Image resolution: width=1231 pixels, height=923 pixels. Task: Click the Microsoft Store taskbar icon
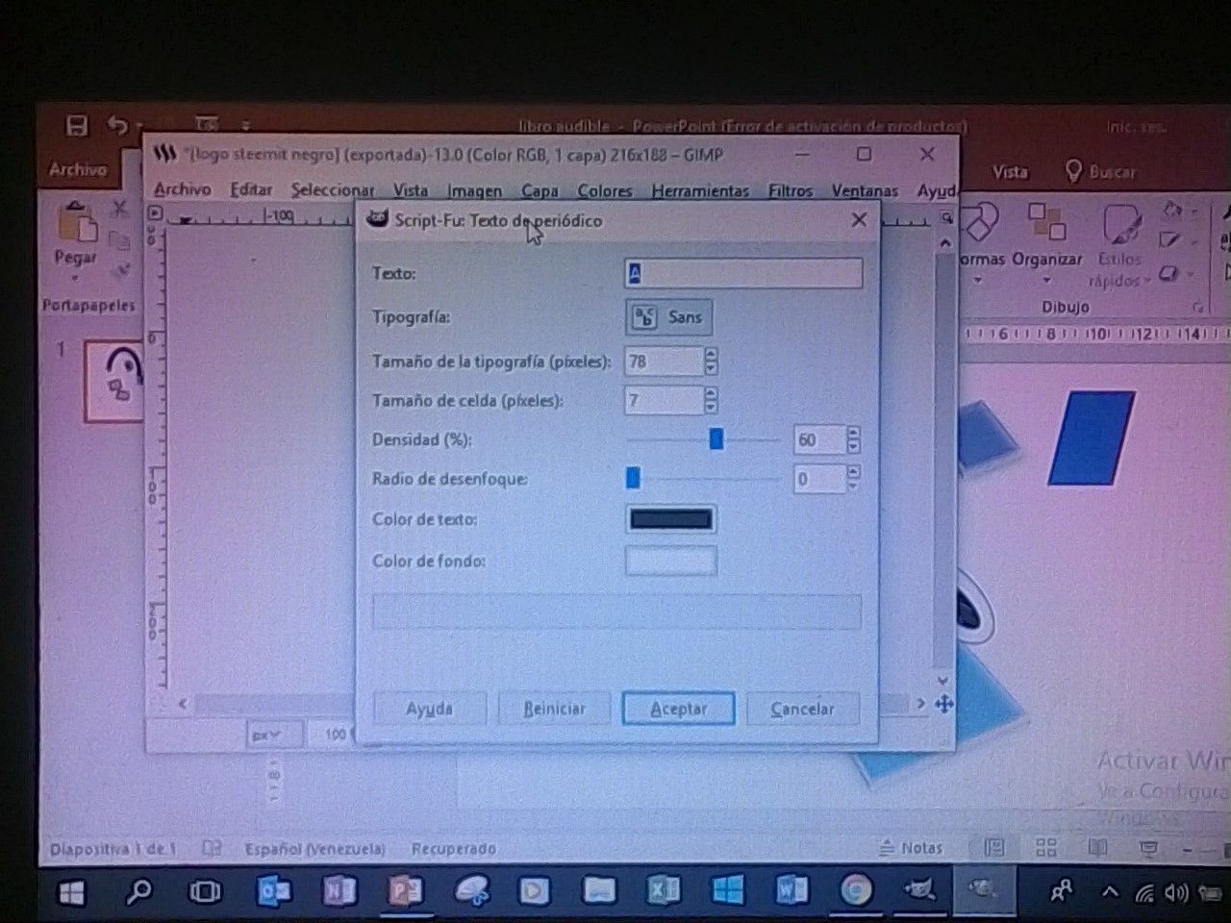[x=728, y=892]
